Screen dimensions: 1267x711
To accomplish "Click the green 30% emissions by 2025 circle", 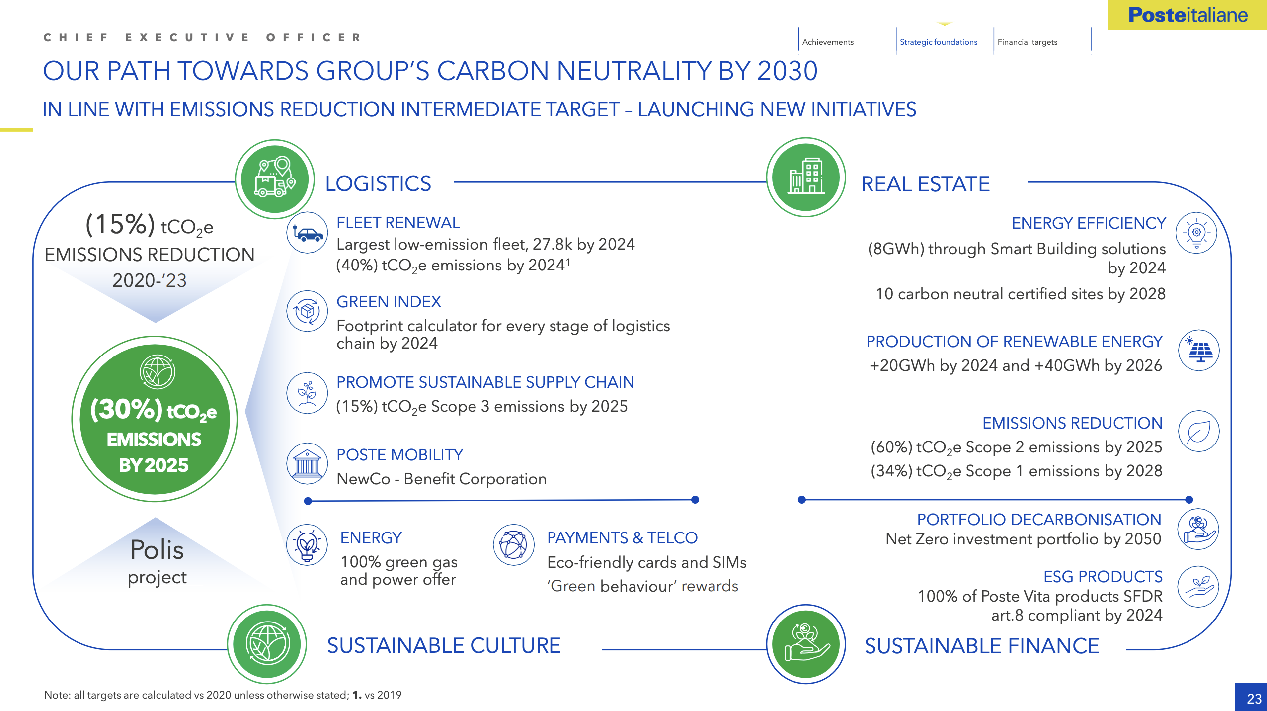I will click(155, 419).
